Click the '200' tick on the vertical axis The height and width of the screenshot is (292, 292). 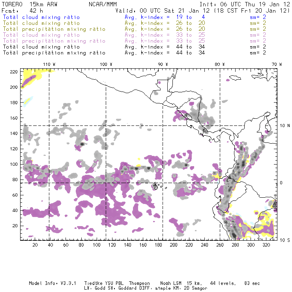(x=14, y=87)
